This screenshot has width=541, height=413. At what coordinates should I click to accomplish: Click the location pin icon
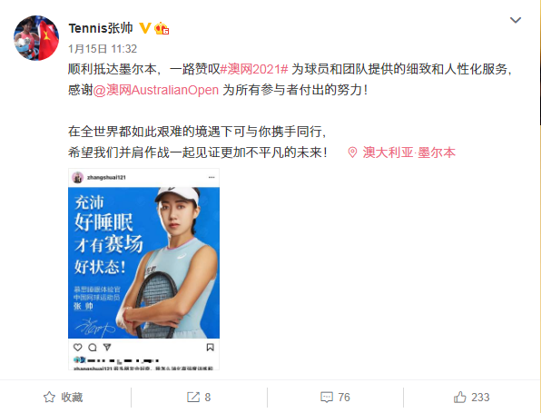coord(352,152)
